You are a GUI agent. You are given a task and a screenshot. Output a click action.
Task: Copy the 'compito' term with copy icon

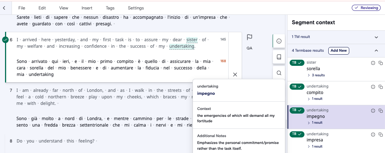pyautogui.click(x=381, y=86)
